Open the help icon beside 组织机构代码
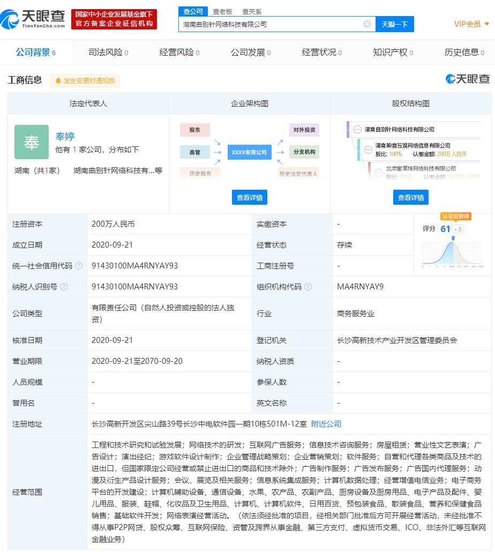The height and width of the screenshot is (552, 495). pyautogui.click(x=308, y=287)
